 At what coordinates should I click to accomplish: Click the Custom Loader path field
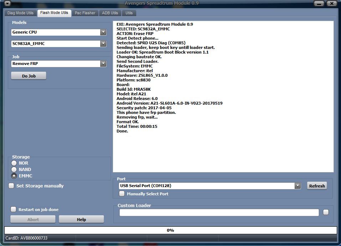tap(219, 212)
